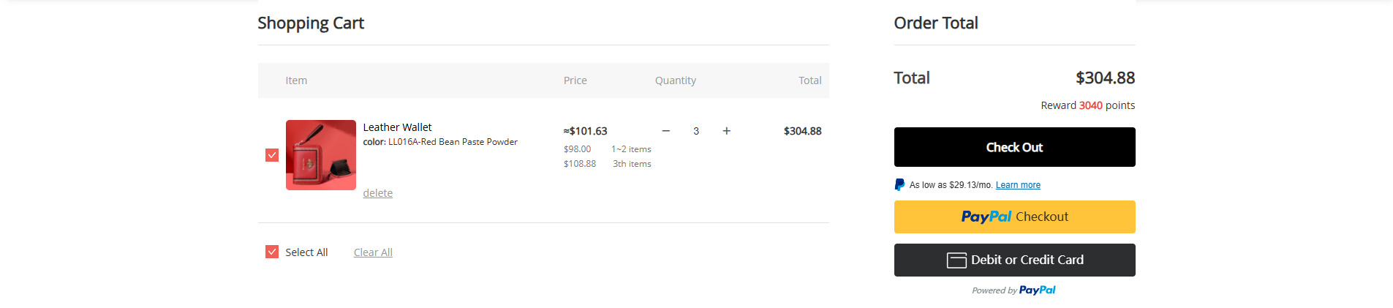This screenshot has width=1393, height=308.
Task: Click the PayPal P logo icon
Action: click(x=899, y=185)
